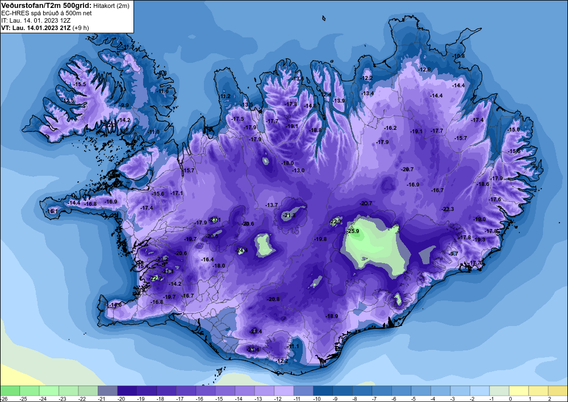Screen dimensions: 568x402
Task: Click the -13.5 temperature label
Action: [247, 105]
